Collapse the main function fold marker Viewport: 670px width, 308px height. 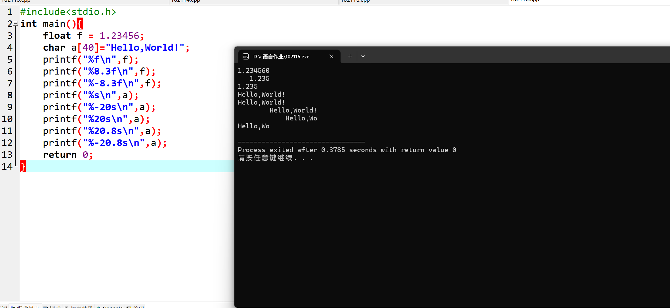pos(16,24)
